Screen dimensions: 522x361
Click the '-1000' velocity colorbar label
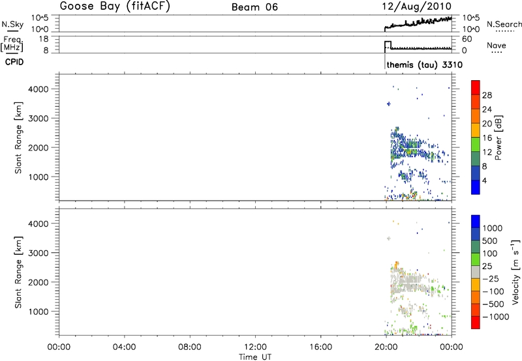496,317
